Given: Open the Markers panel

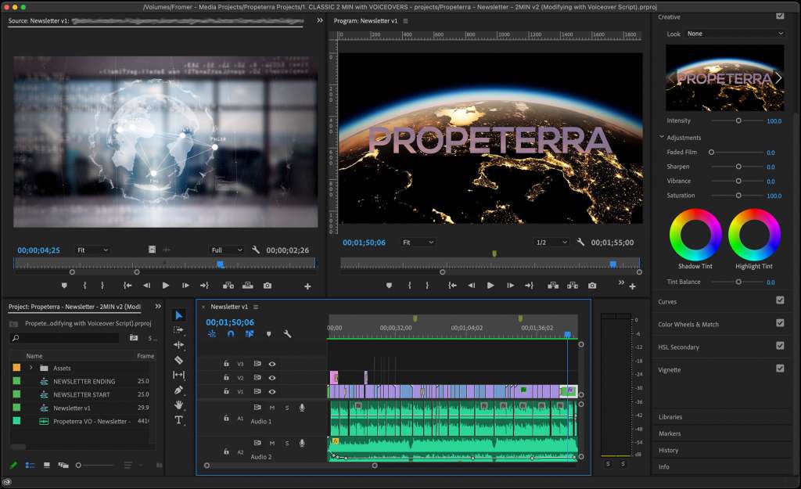Looking at the screenshot, I should 670,433.
